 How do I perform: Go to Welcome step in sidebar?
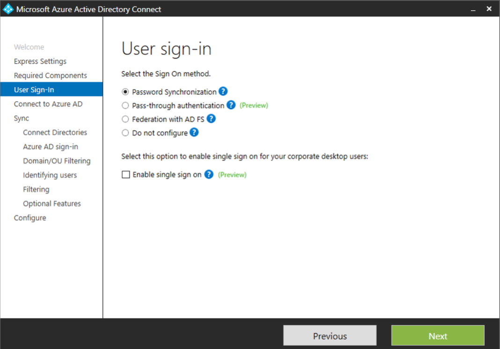click(29, 47)
